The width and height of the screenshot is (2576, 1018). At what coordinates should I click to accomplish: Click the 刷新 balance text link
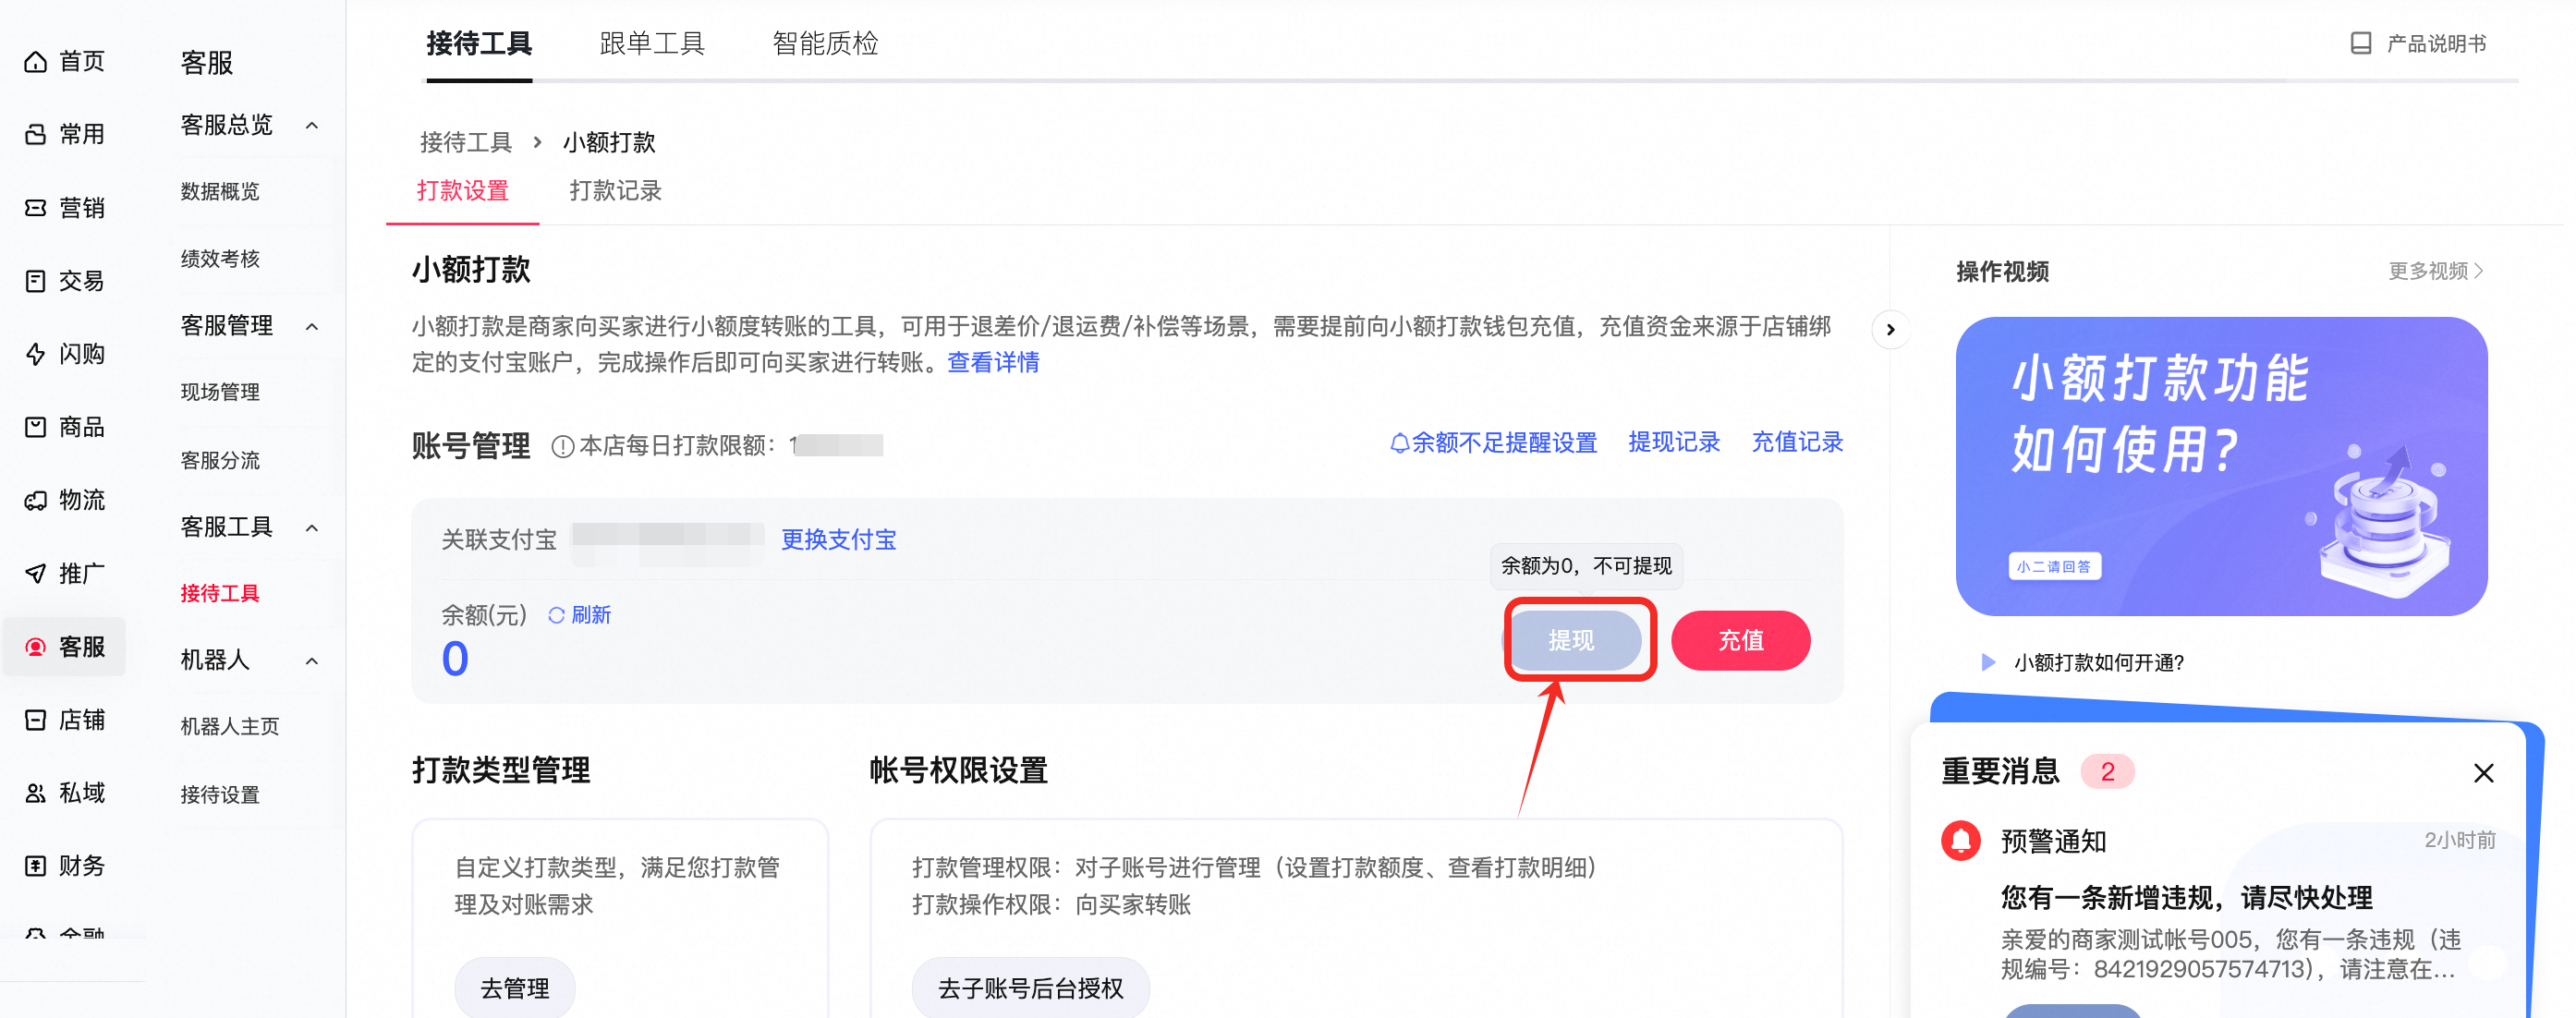tap(591, 615)
